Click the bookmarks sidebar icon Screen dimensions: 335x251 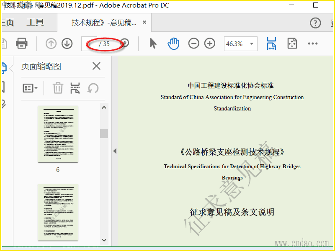point(3,87)
